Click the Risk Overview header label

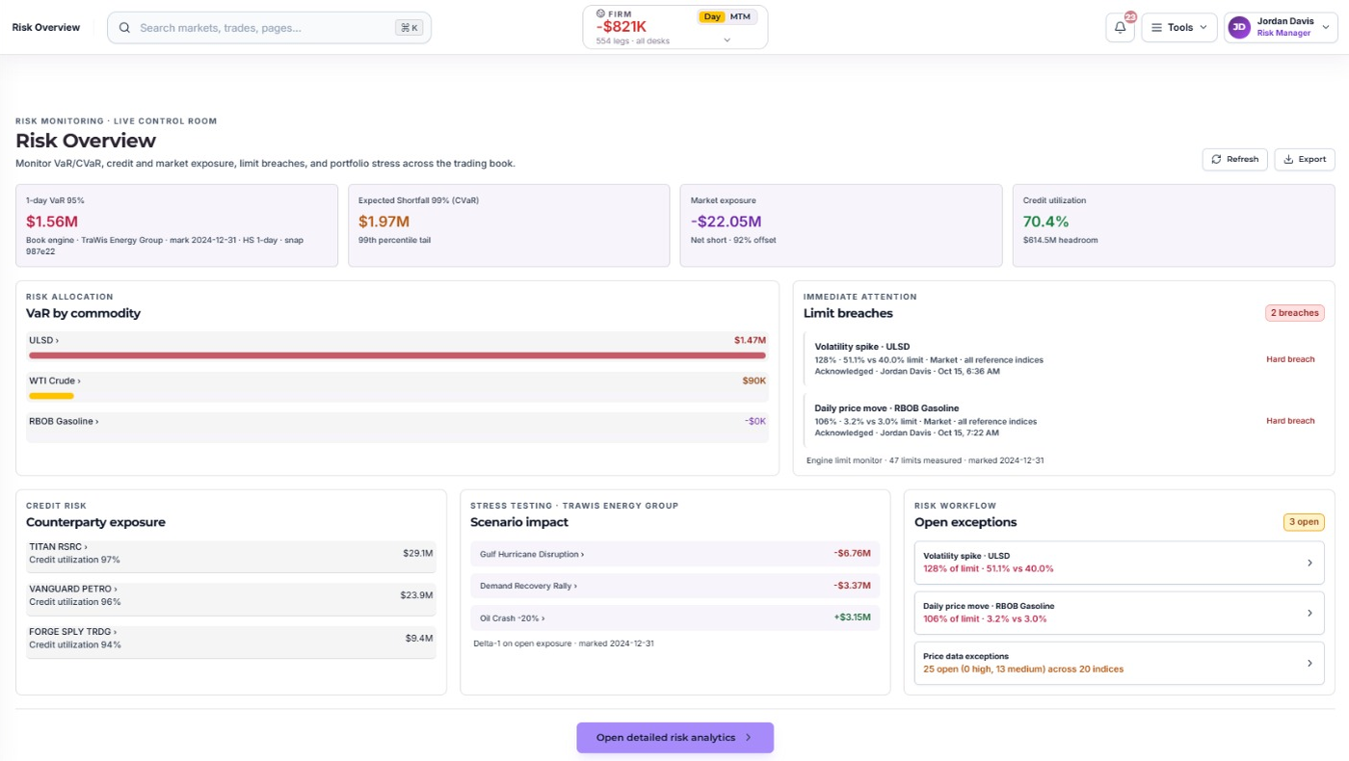[46, 28]
